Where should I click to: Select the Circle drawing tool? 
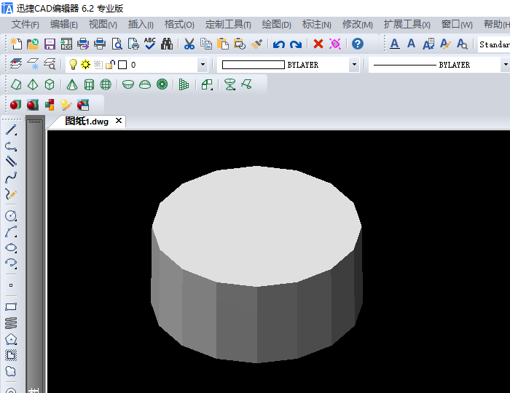(x=11, y=215)
